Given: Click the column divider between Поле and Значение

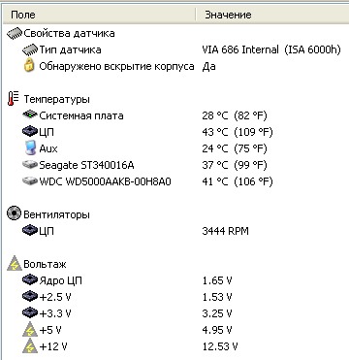Looking at the screenshot, I should [196, 15].
